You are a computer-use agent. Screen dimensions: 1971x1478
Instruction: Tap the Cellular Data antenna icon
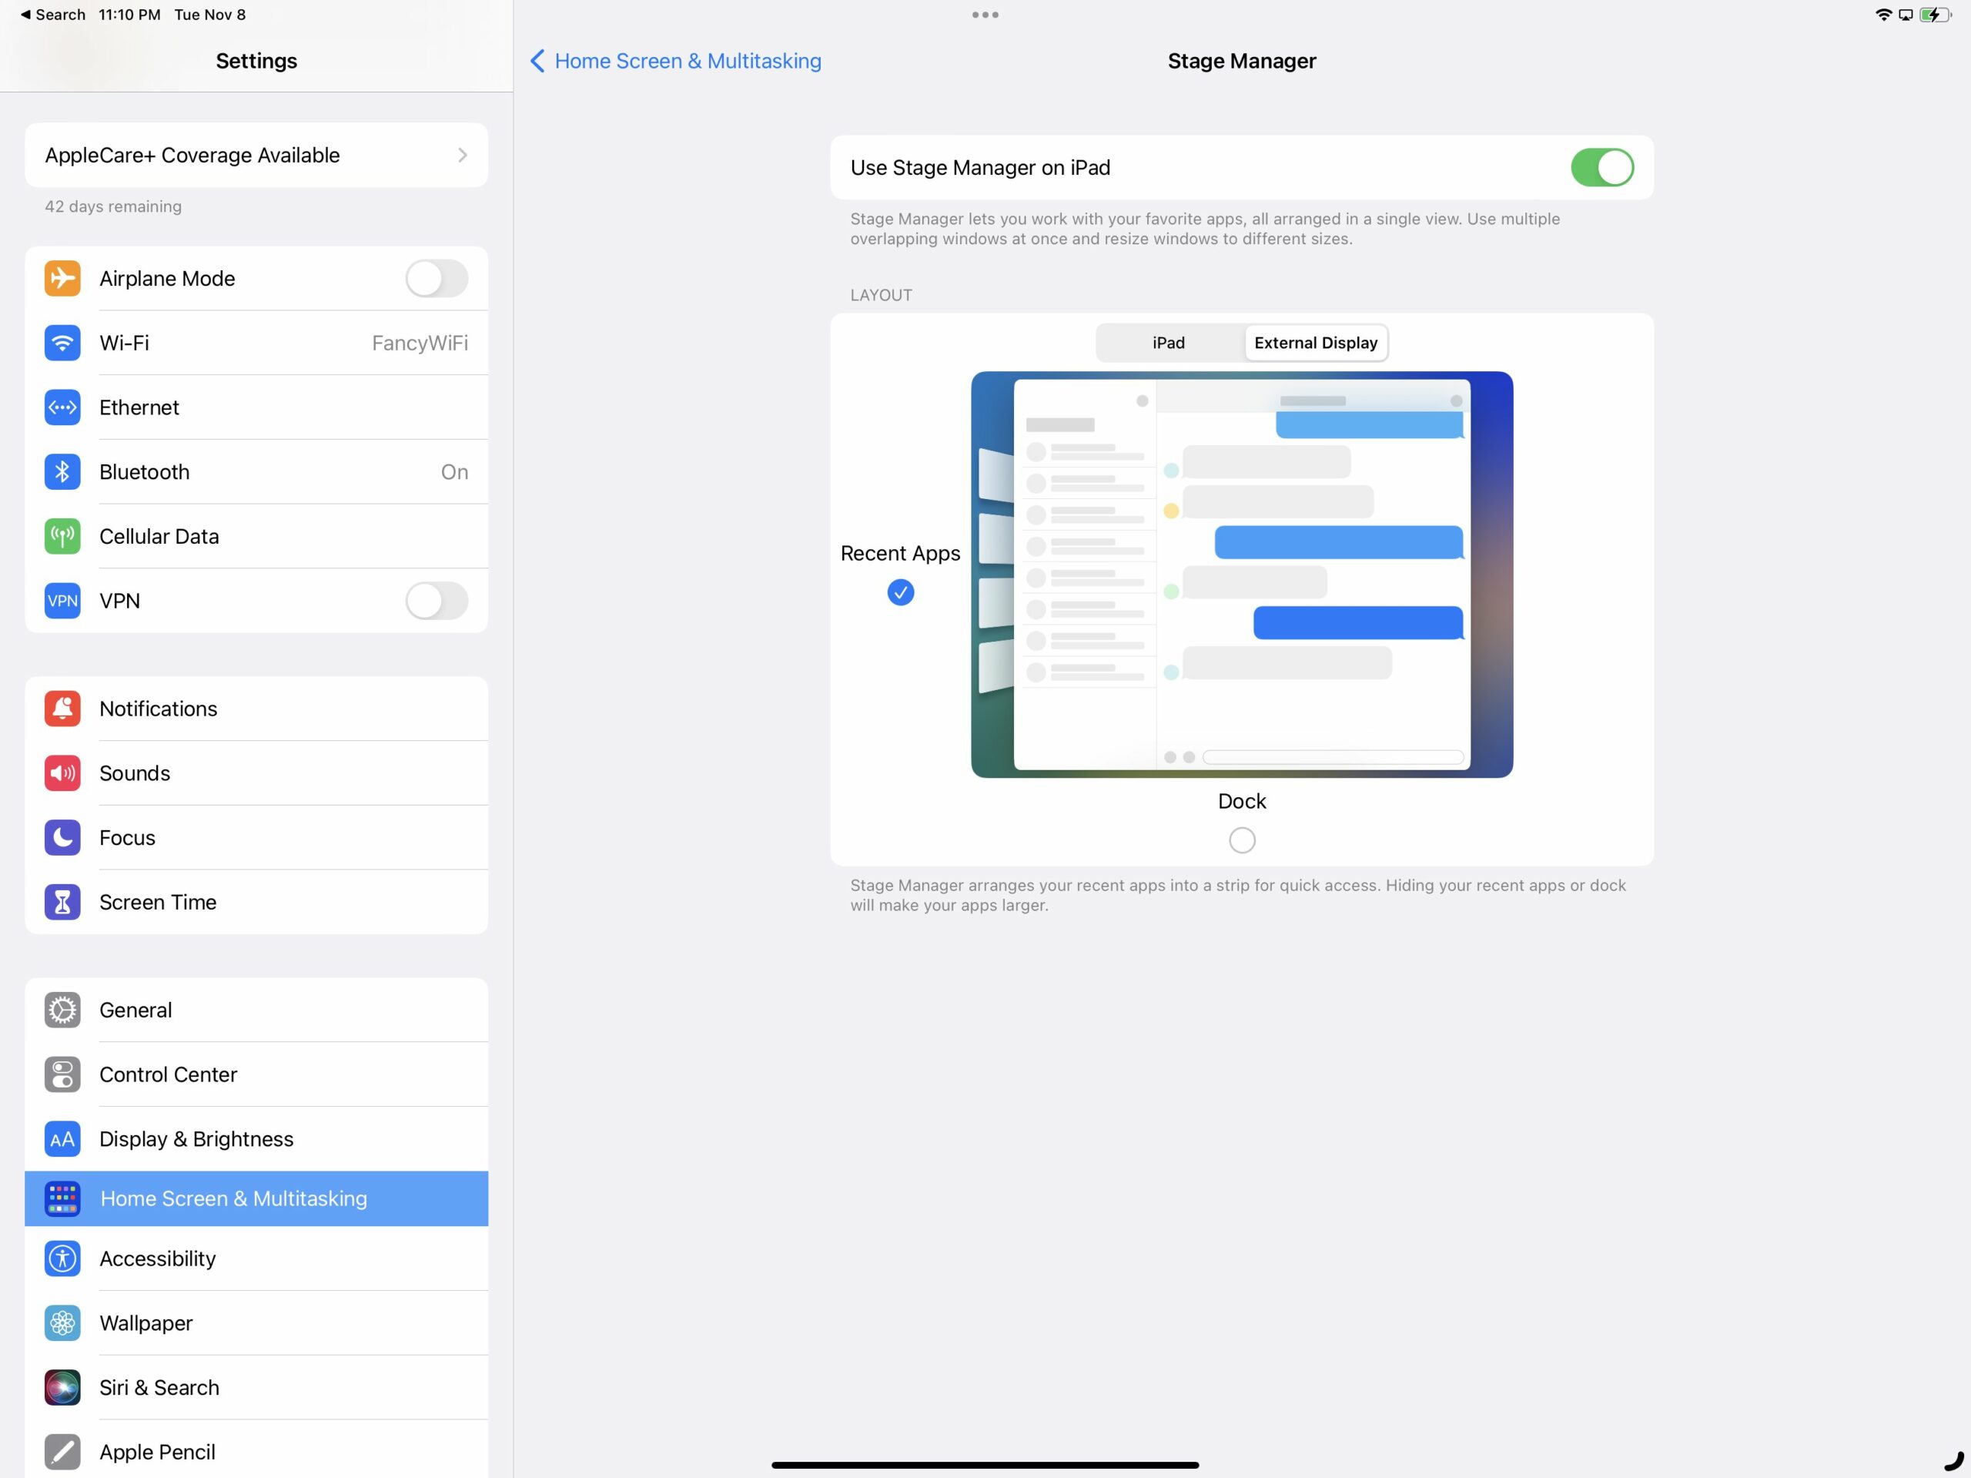[x=62, y=537]
